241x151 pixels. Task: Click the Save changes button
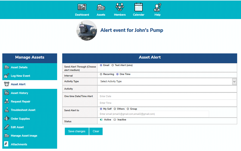click(x=77, y=131)
